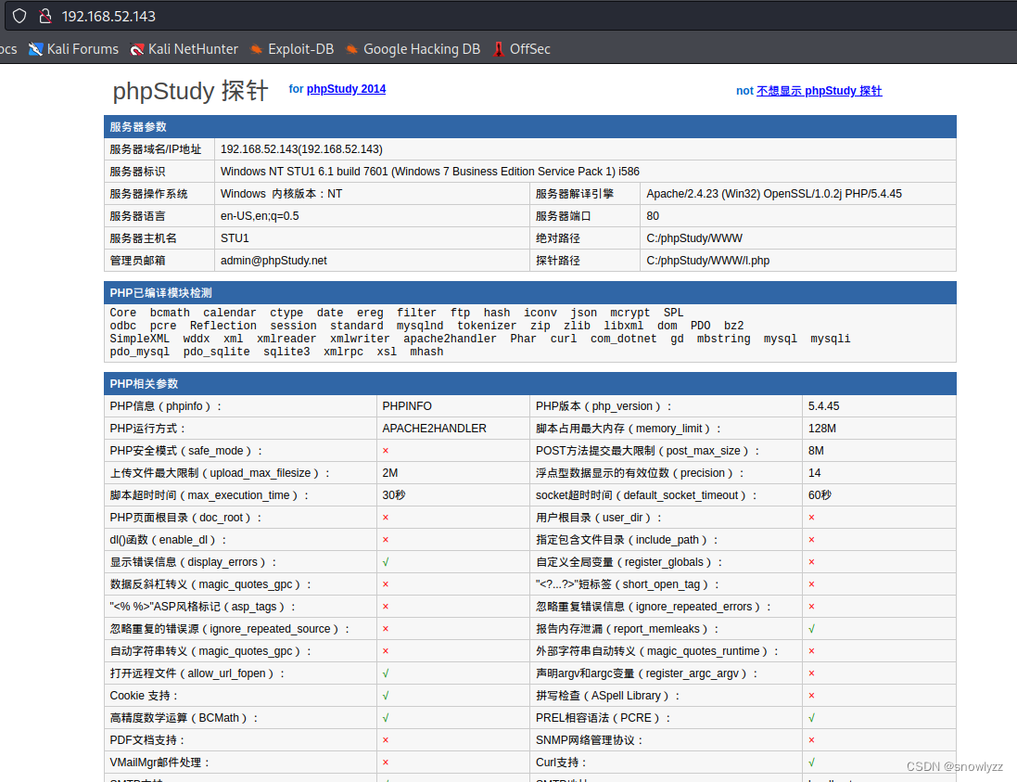The image size is (1017, 782).
Task: Click the PHP相关参数 section header
Action: pos(144,384)
